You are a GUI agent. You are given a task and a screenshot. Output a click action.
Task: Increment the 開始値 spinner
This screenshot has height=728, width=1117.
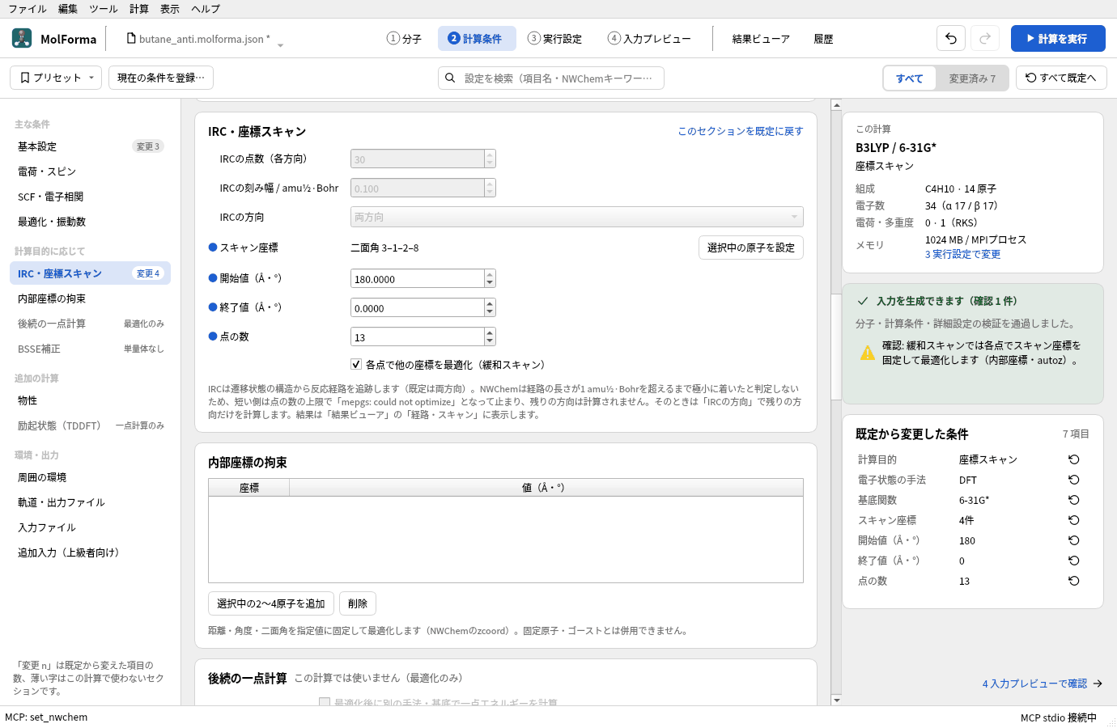coord(490,274)
